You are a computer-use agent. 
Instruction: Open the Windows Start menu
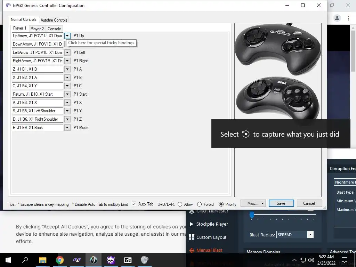click(x=8, y=260)
